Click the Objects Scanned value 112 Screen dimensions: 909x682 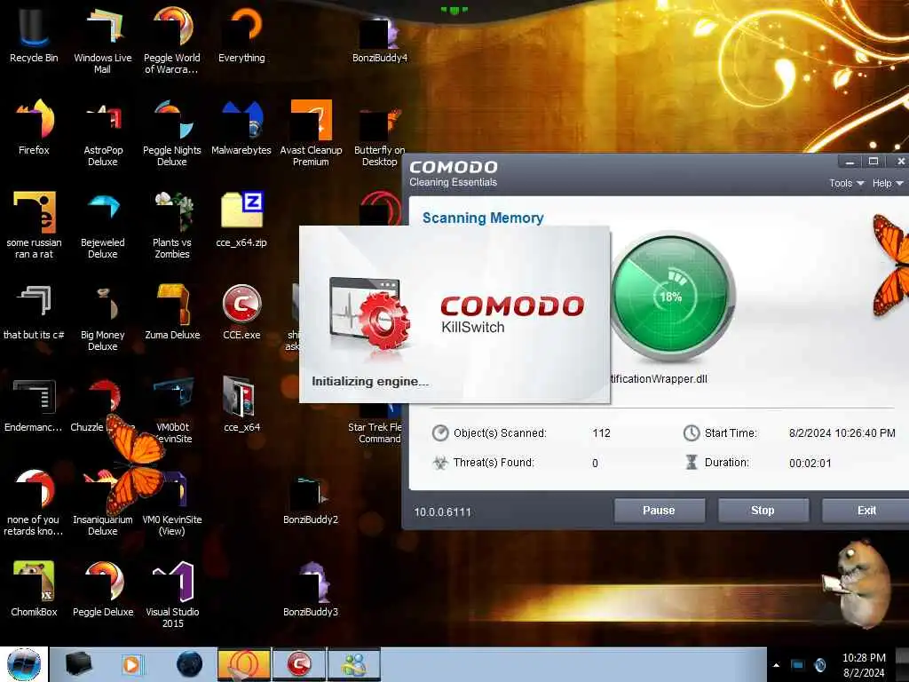[601, 433]
